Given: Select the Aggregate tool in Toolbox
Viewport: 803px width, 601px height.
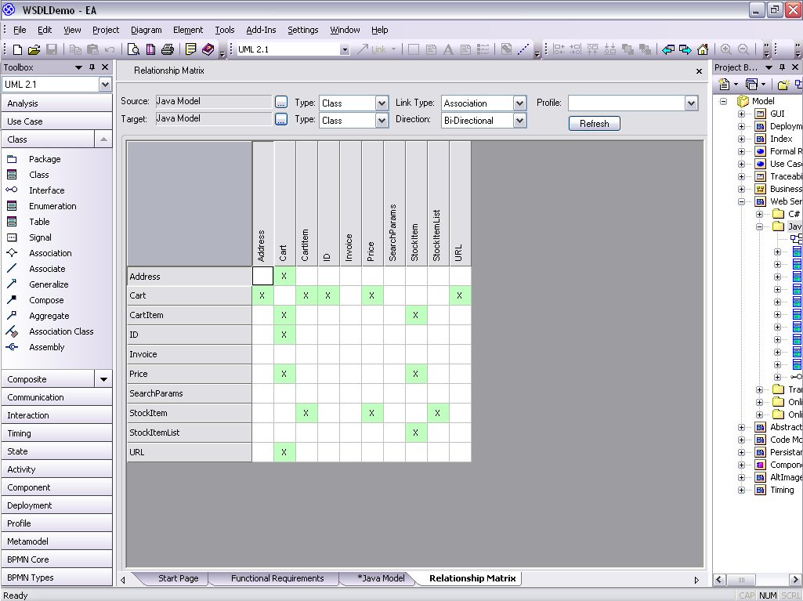Looking at the screenshot, I should (49, 316).
